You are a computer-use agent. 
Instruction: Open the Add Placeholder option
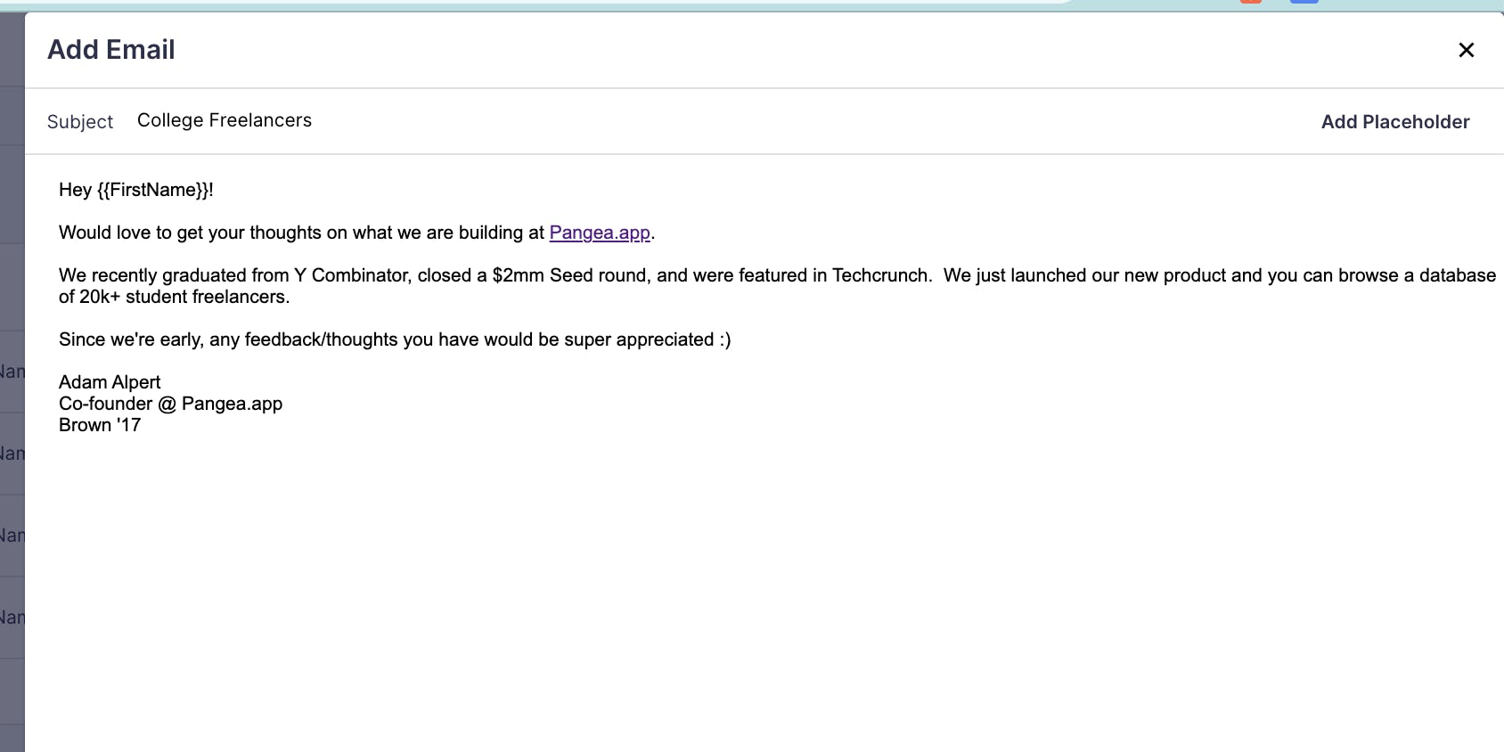(x=1395, y=122)
